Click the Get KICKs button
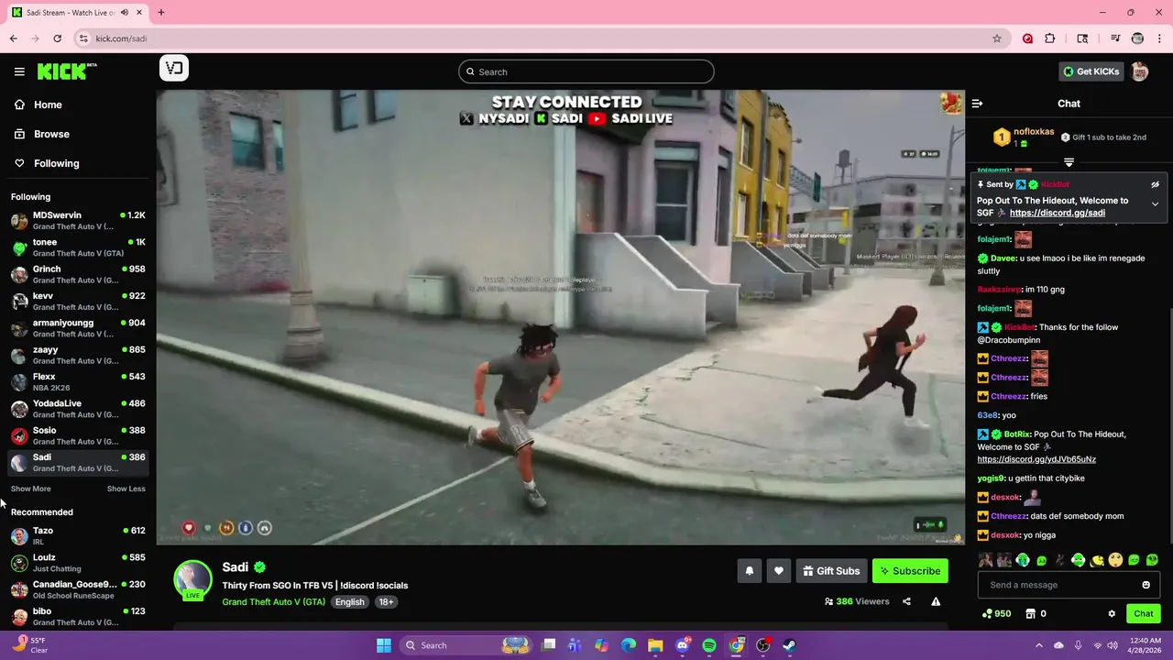Viewport: 1173px width, 660px height. 1091,71
